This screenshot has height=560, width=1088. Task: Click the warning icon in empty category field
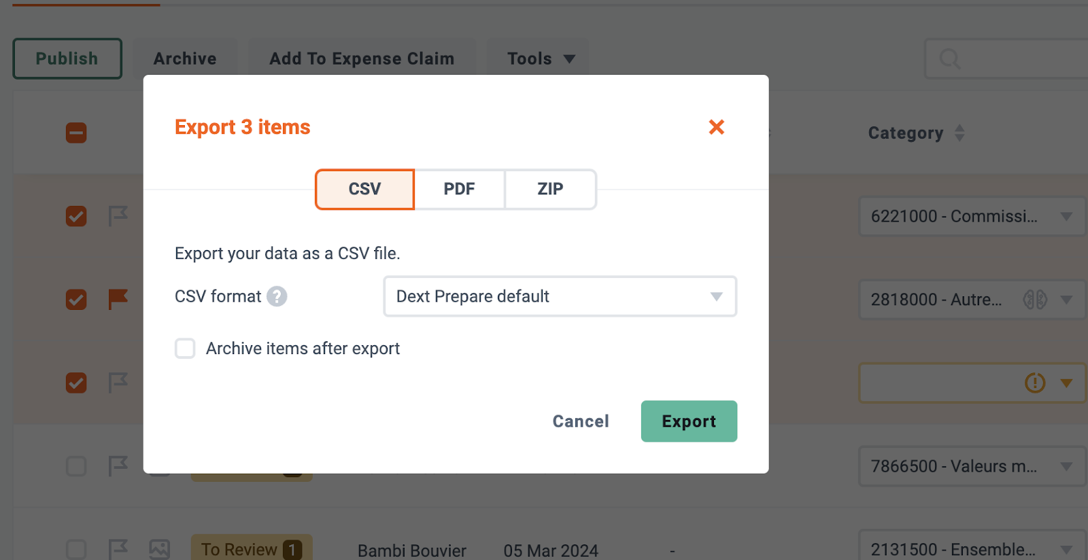click(x=1035, y=383)
